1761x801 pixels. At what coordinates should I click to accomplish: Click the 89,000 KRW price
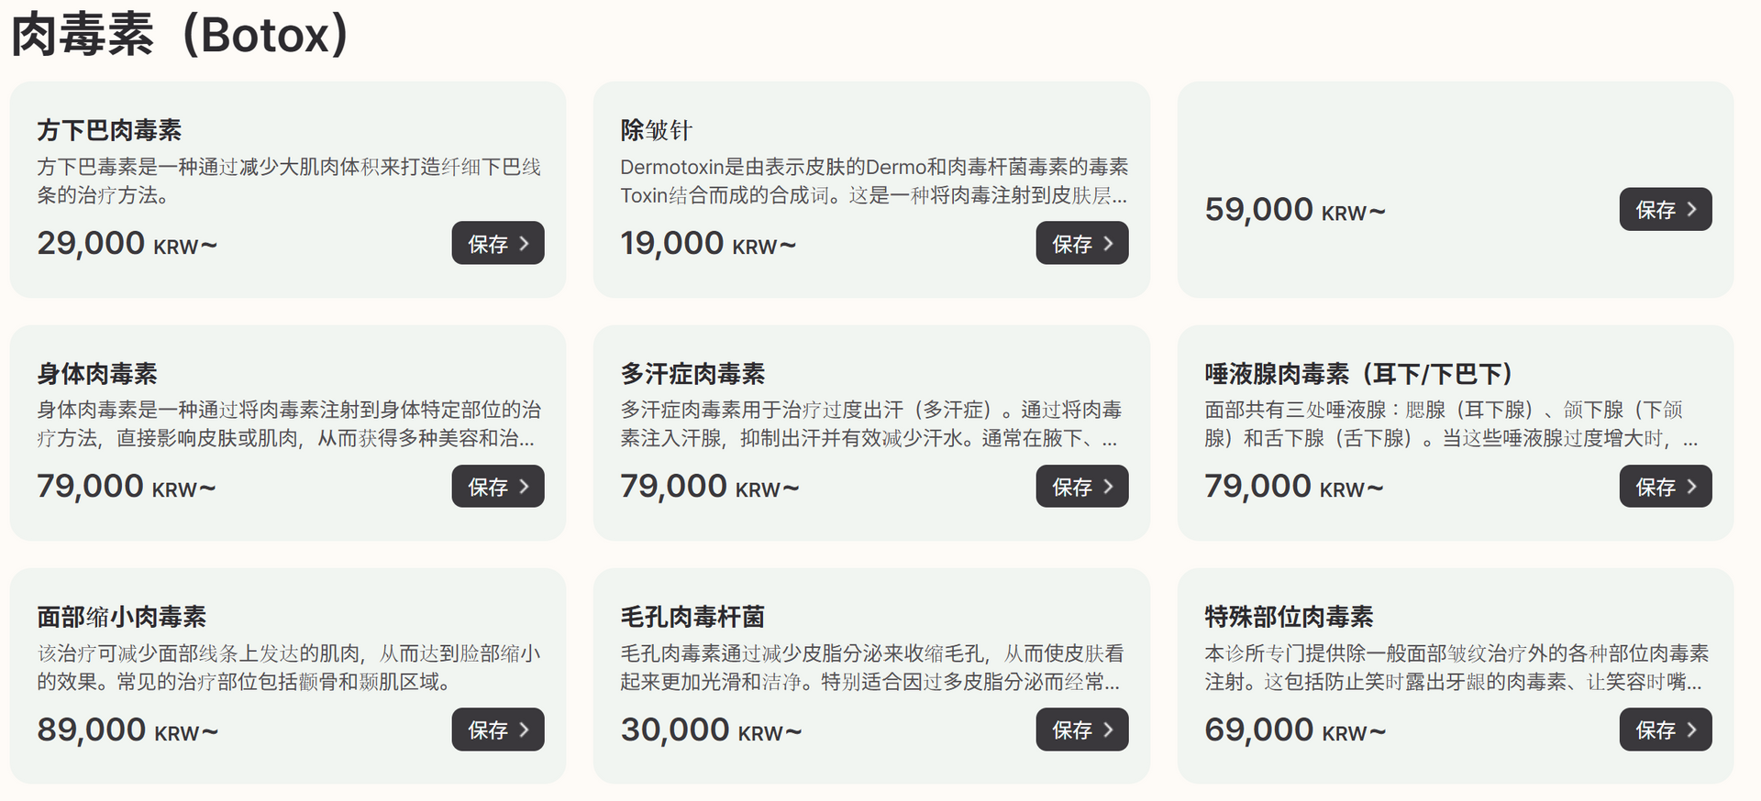tap(127, 730)
